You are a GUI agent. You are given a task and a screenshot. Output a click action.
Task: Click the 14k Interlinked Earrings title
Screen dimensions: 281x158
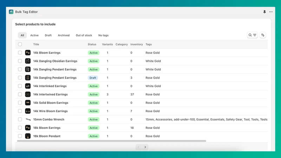50,86
